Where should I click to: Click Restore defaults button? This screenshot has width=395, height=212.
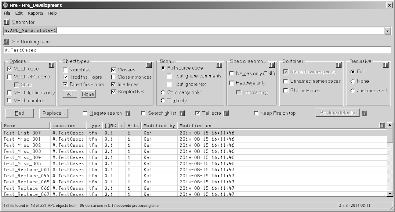point(338,113)
